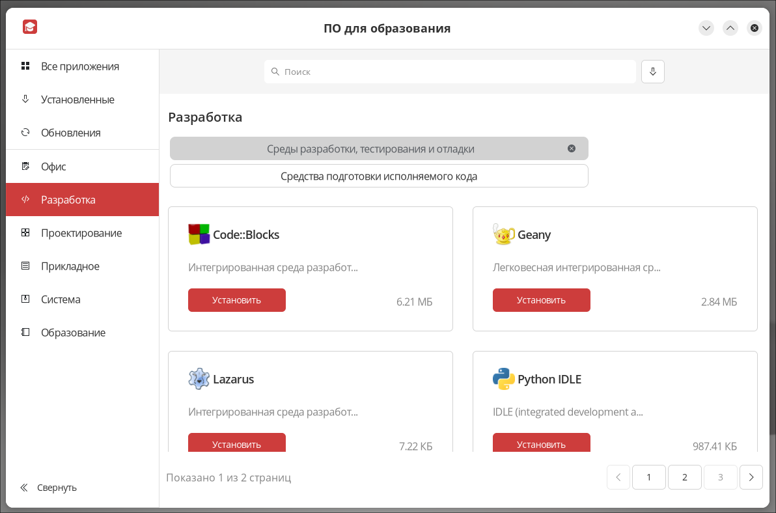The height and width of the screenshot is (513, 776).
Task: Open the Python IDLE app title
Action: (x=549, y=379)
